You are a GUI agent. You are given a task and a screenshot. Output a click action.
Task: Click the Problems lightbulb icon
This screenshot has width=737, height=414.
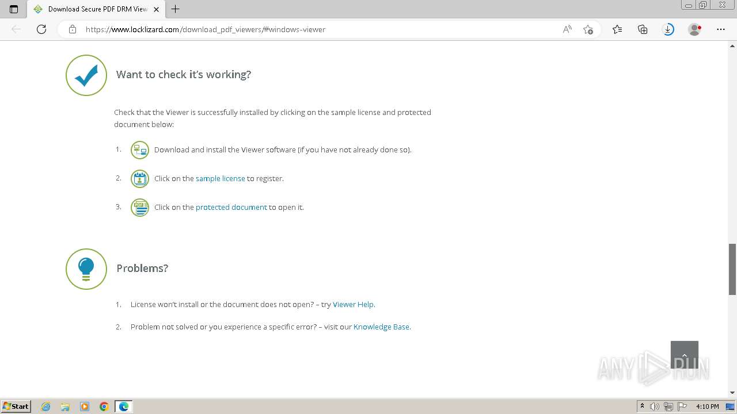point(86,269)
